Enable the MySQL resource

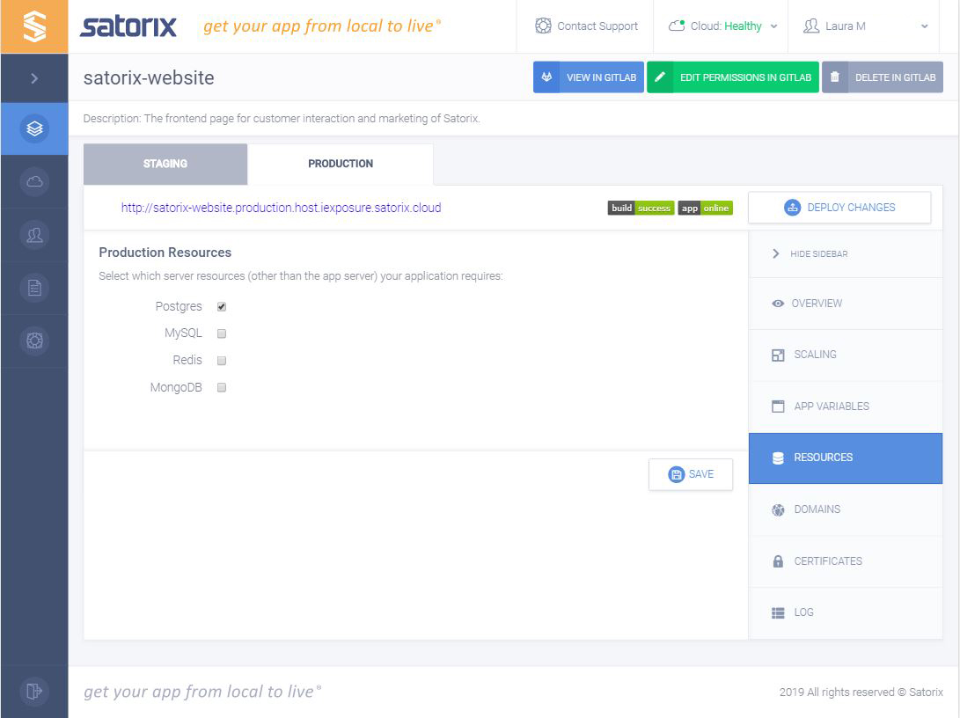pyautogui.click(x=221, y=333)
